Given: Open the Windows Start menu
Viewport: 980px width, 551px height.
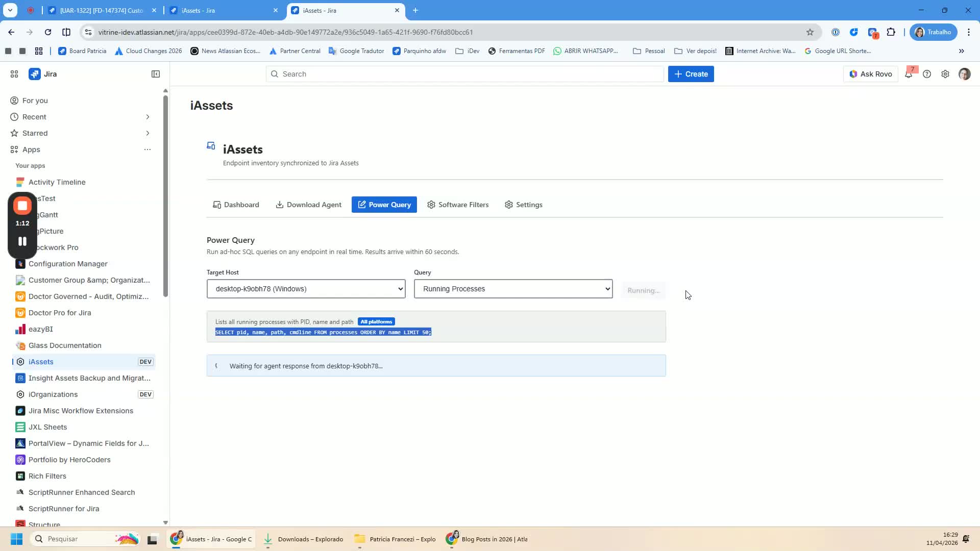Looking at the screenshot, I should (x=16, y=539).
